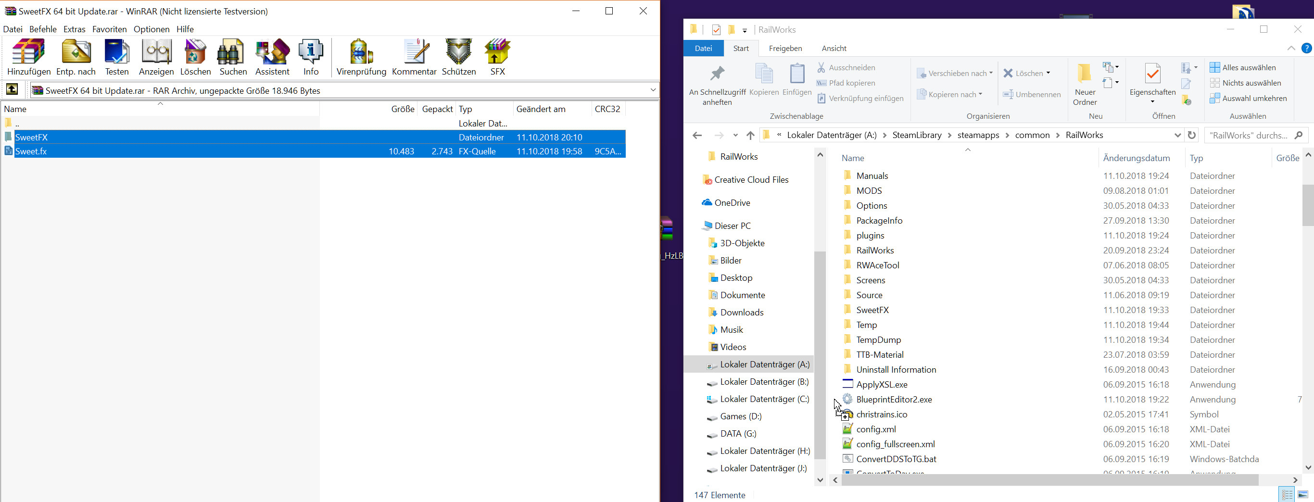Screen dimensions: 1314x502
Task: Click Umbenennen in the ribbon
Action: pos(1031,94)
